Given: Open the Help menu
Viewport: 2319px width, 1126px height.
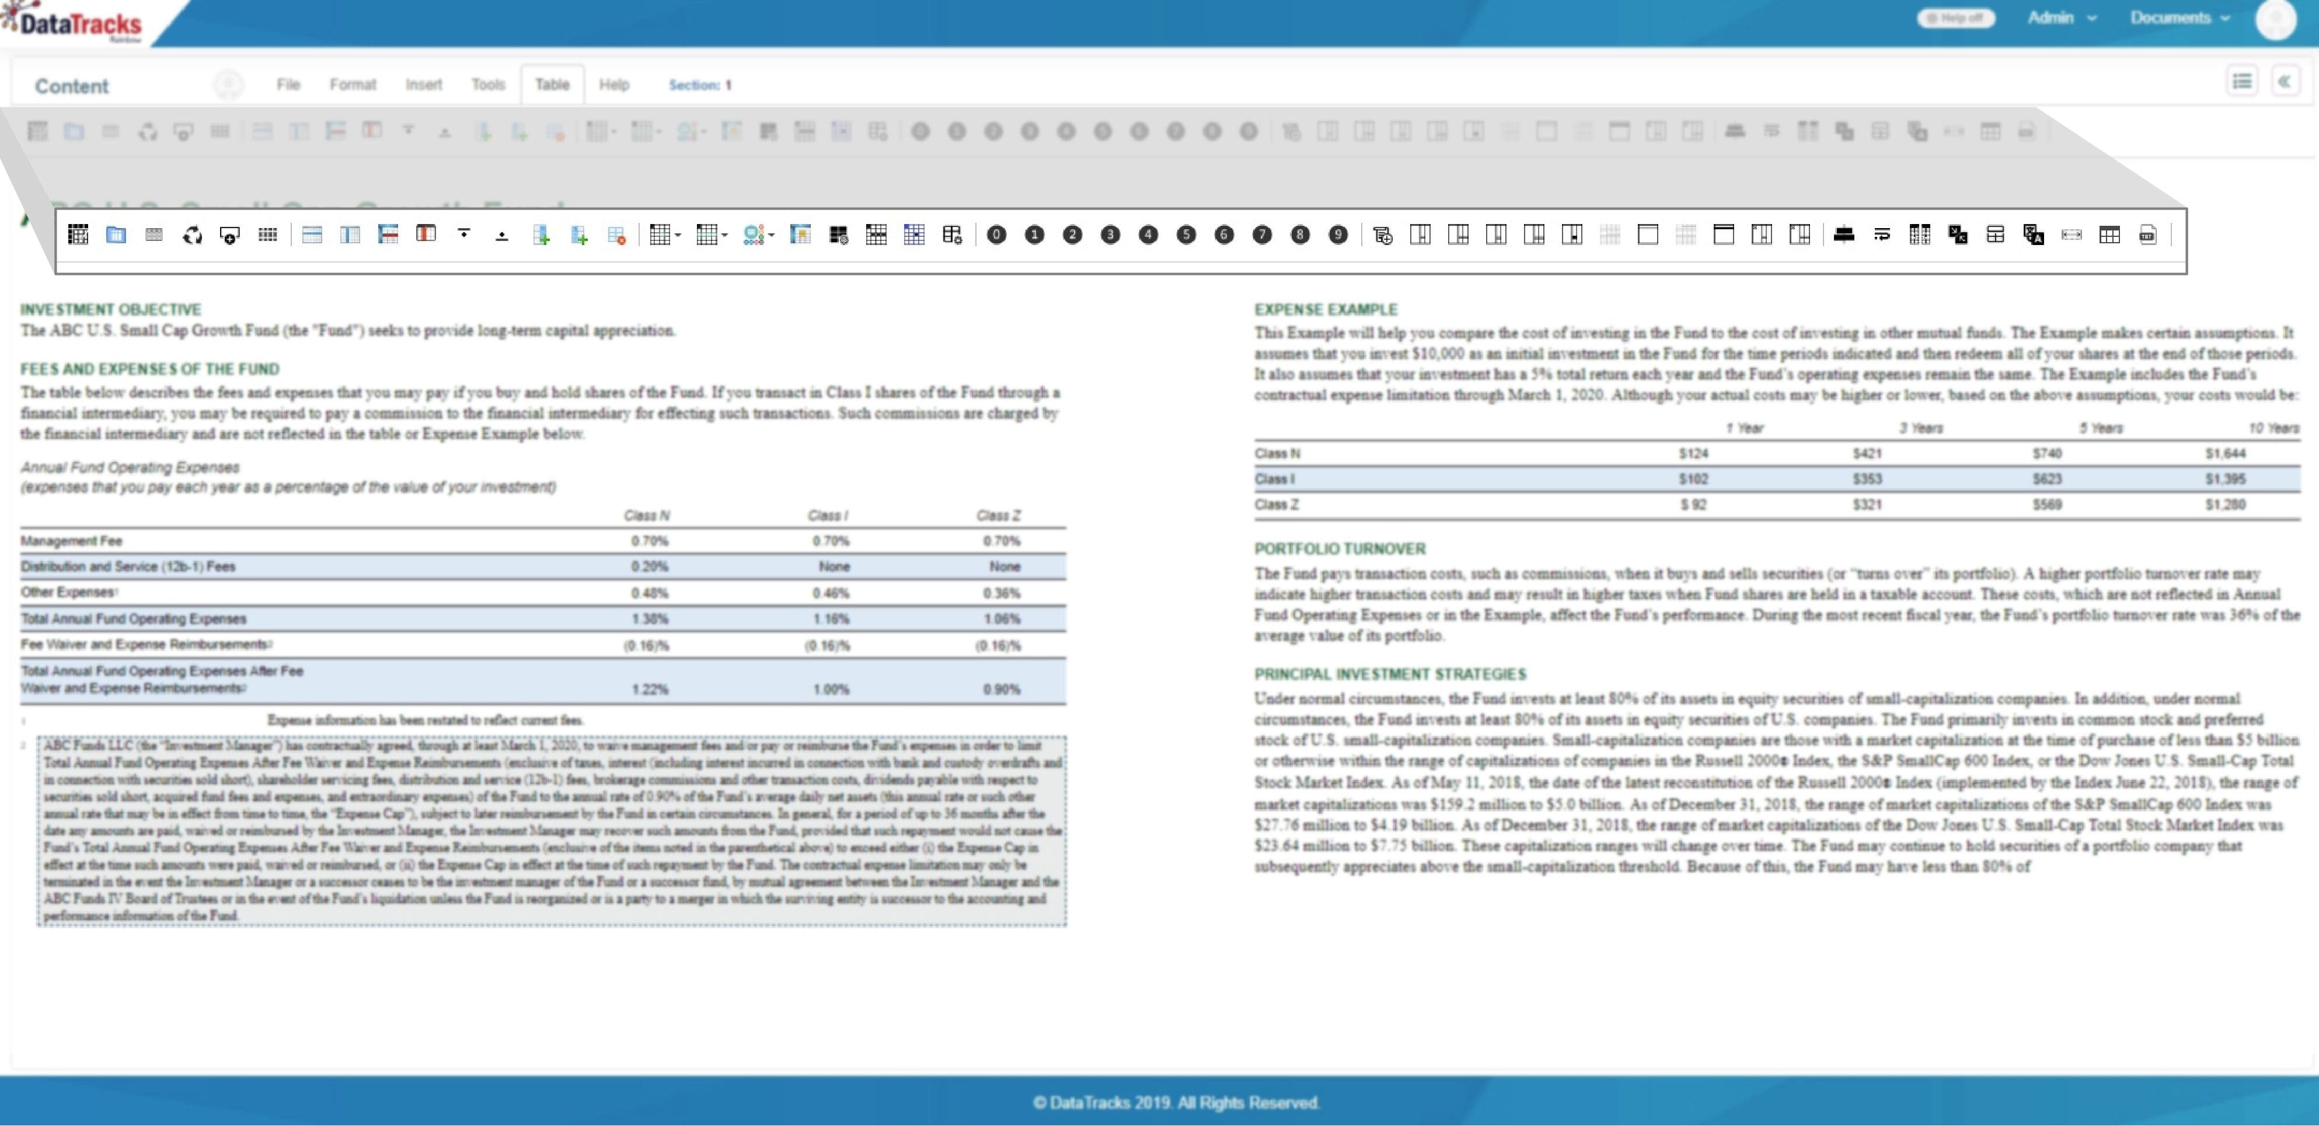Looking at the screenshot, I should click(x=614, y=85).
